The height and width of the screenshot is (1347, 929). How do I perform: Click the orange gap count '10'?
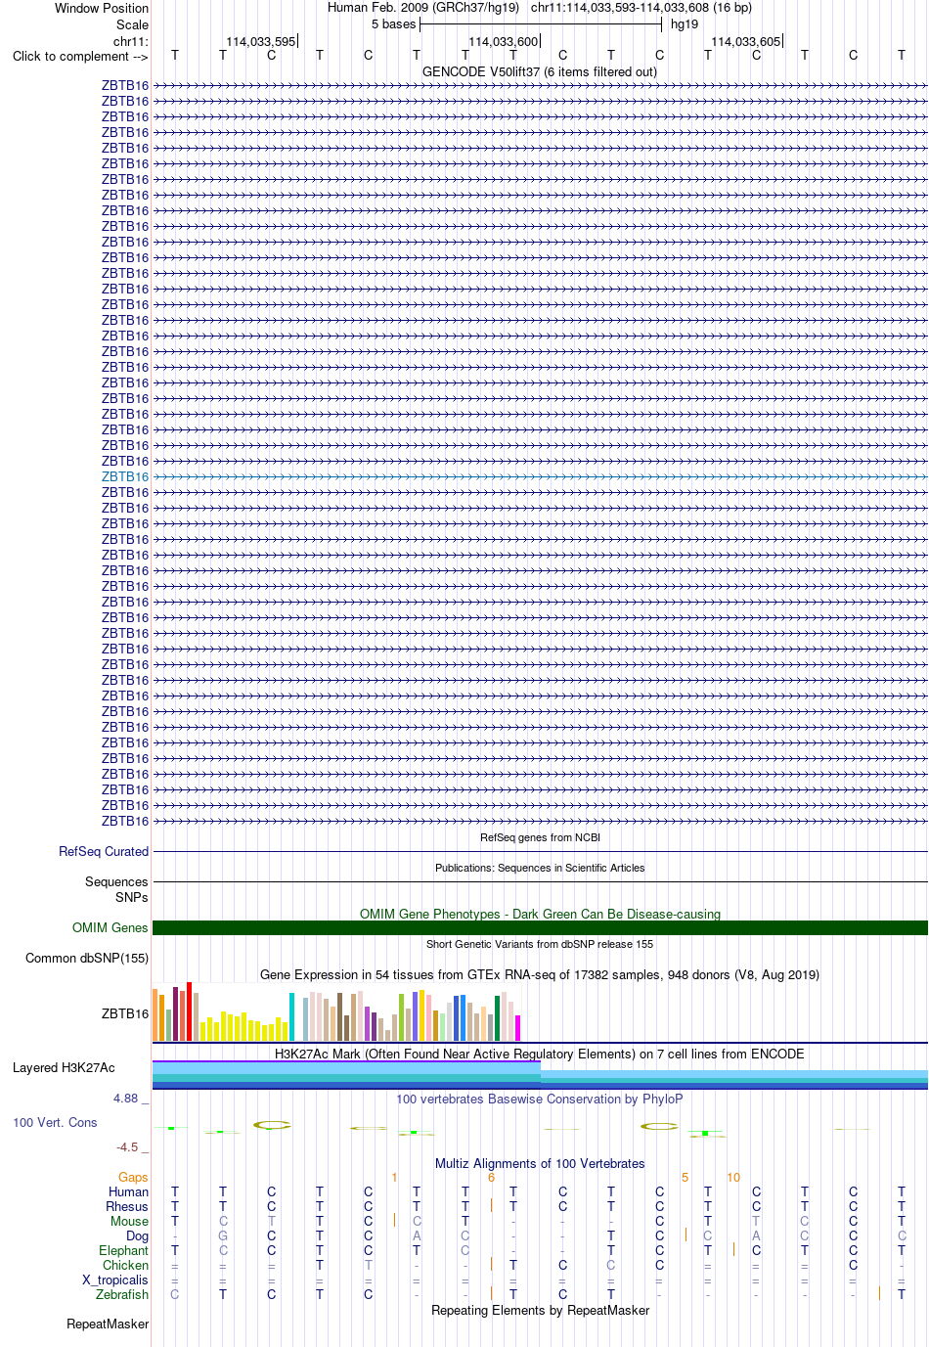pos(733,1177)
